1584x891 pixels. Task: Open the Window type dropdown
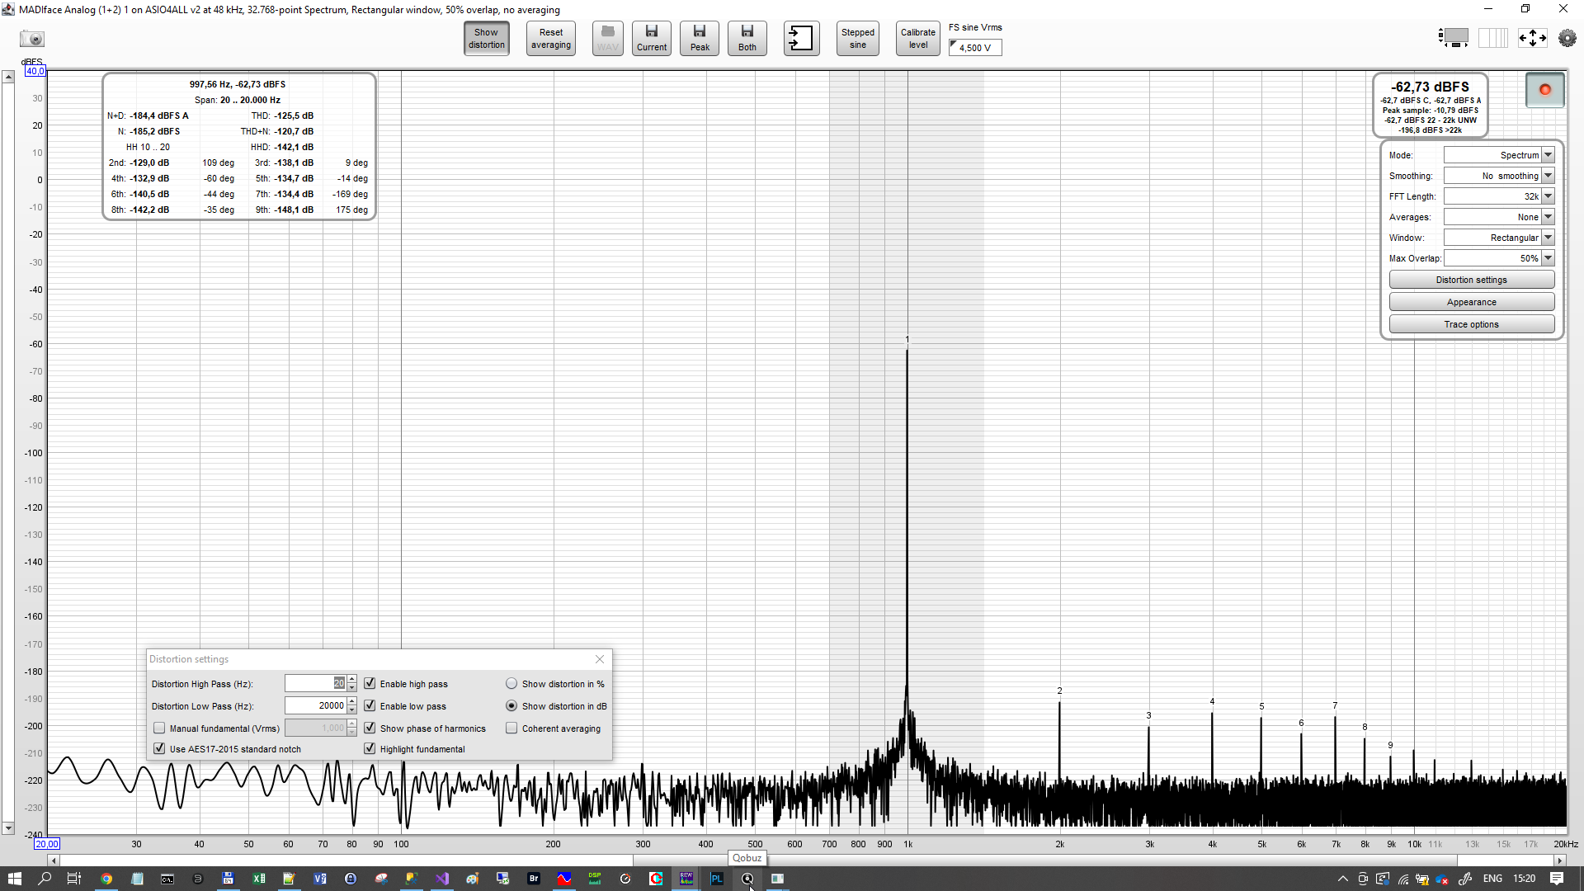tap(1548, 238)
